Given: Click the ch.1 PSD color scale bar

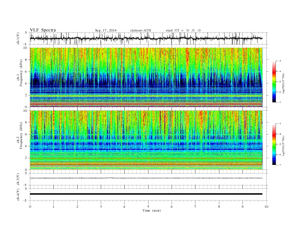Looking at the screenshot, I should click(x=274, y=82).
